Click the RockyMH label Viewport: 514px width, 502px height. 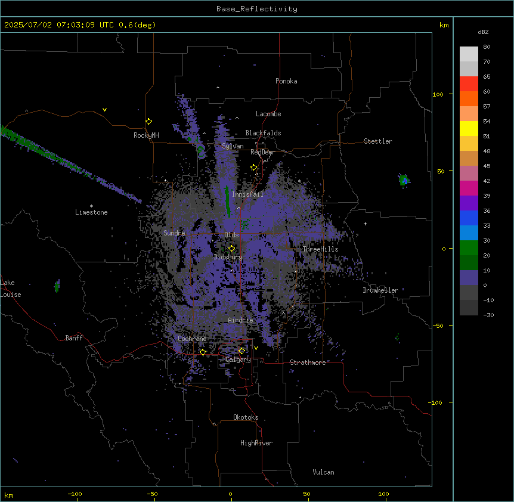coord(146,135)
